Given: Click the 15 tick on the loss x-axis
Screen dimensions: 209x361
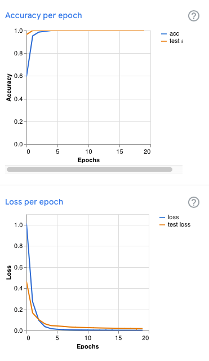Looking at the screenshot, I should [x=118, y=338].
